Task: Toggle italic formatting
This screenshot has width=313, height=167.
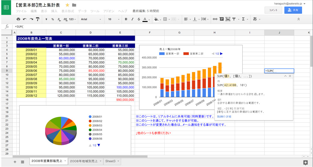Action: [132, 19]
